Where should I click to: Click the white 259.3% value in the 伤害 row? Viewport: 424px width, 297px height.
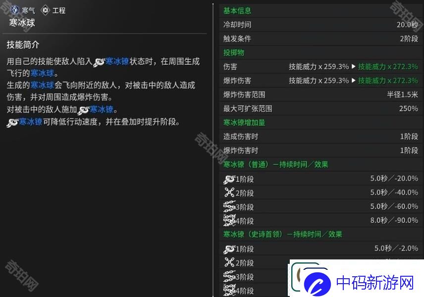click(336, 67)
